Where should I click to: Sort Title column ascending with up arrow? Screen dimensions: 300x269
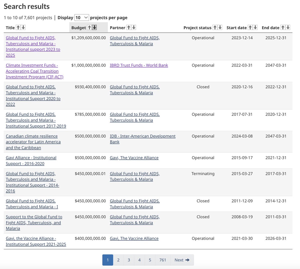point(18,27)
